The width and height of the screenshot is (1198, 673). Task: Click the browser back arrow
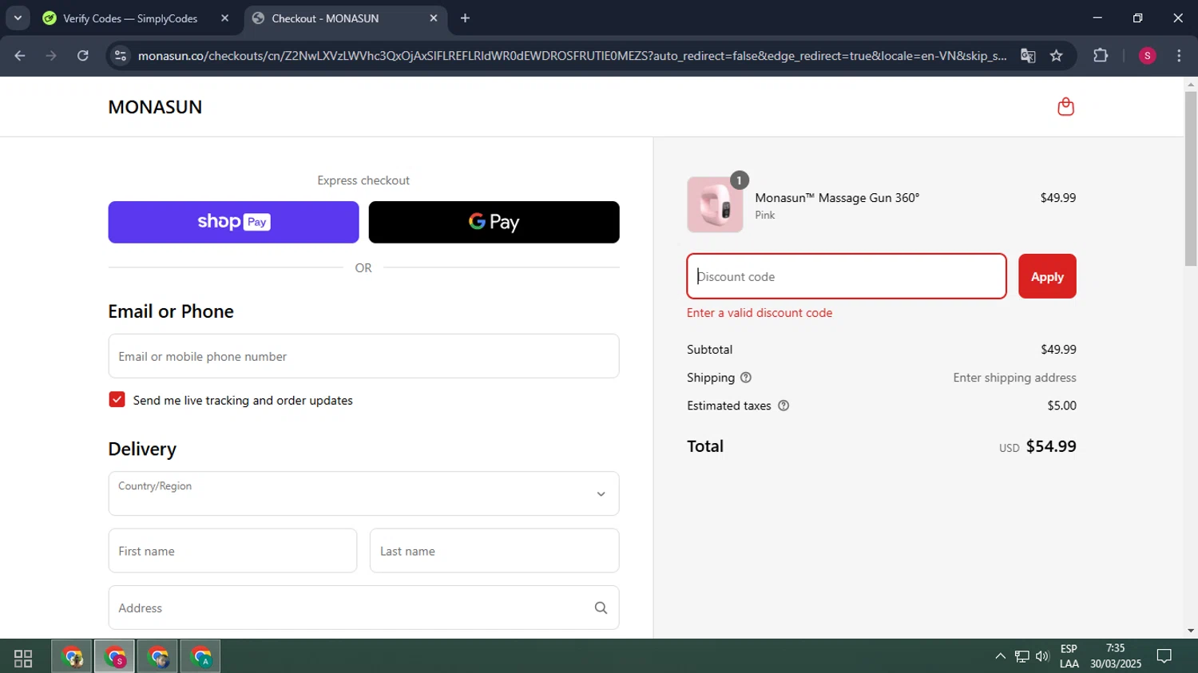tap(20, 56)
